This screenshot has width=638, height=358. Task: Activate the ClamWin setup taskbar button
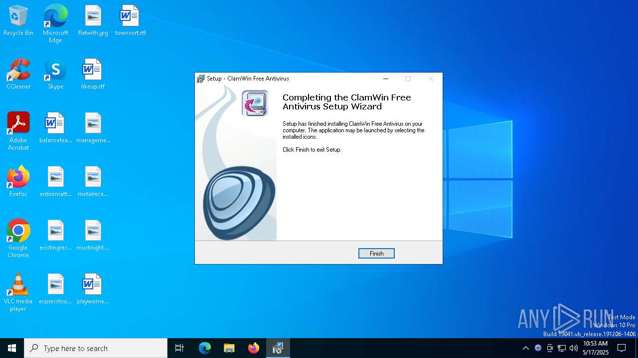coord(278,348)
